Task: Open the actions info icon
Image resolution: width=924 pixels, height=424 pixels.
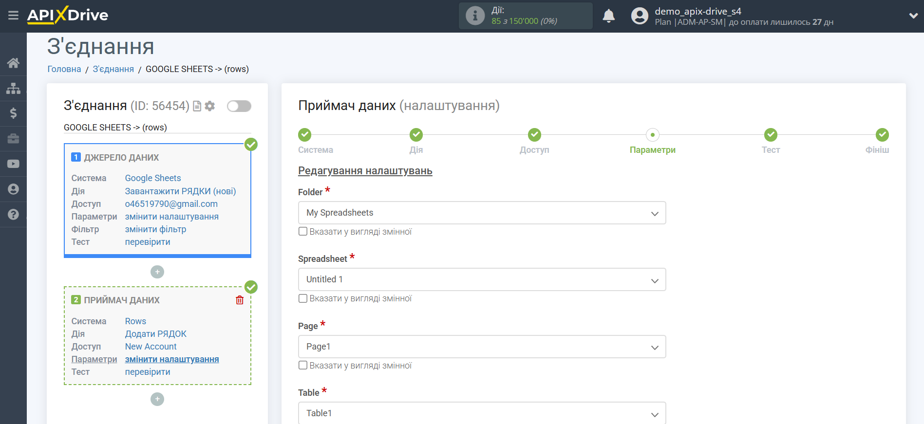Action: pos(475,16)
